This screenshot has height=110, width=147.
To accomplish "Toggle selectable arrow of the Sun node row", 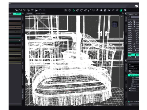I will coord(131,29).
